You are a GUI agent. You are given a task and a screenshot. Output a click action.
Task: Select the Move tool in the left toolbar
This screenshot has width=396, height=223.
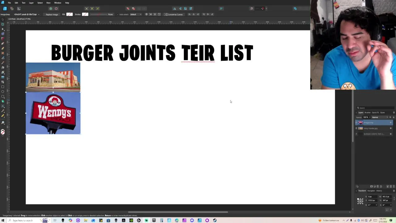[3, 20]
